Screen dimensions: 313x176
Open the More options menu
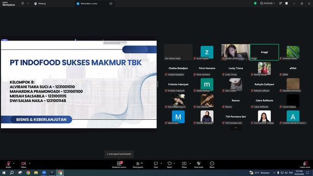pos(212,165)
